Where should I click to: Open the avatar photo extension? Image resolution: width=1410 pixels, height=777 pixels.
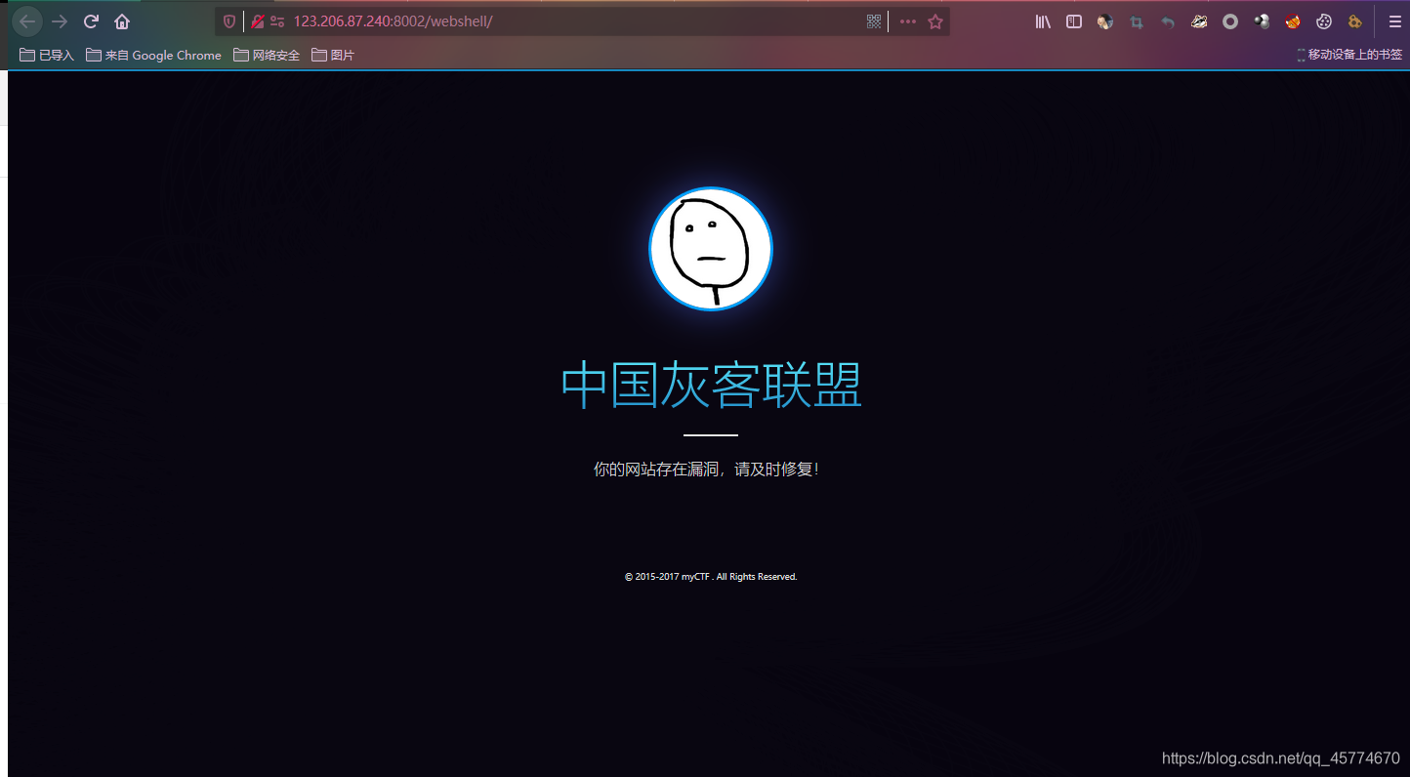tap(1105, 21)
